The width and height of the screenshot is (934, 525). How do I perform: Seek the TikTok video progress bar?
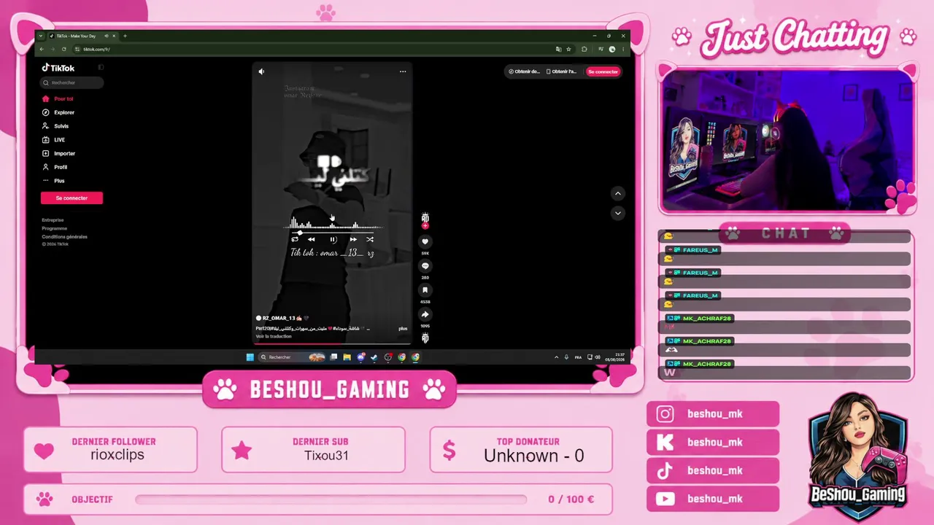(333, 343)
